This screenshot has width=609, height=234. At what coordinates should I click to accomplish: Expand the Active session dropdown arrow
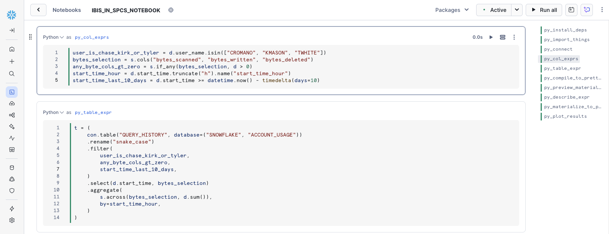(x=517, y=10)
